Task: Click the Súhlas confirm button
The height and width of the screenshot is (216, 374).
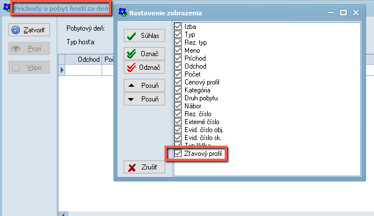Action: [144, 36]
